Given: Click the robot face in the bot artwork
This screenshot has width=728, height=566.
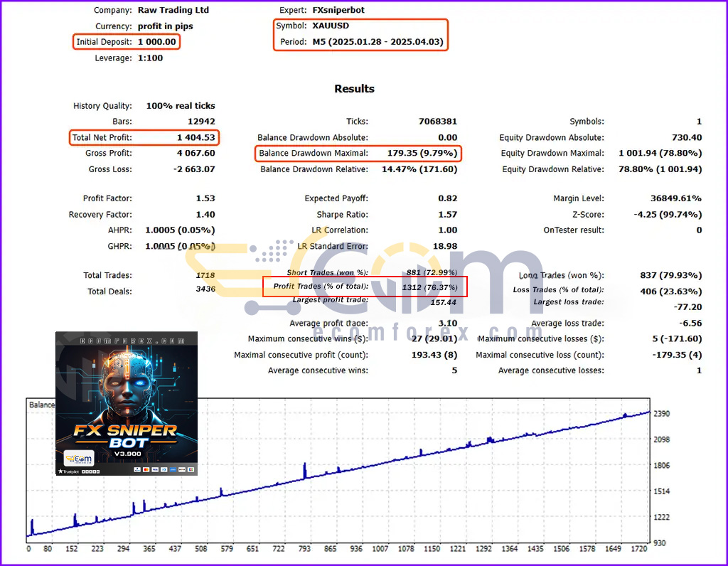Looking at the screenshot, I should 127,386.
